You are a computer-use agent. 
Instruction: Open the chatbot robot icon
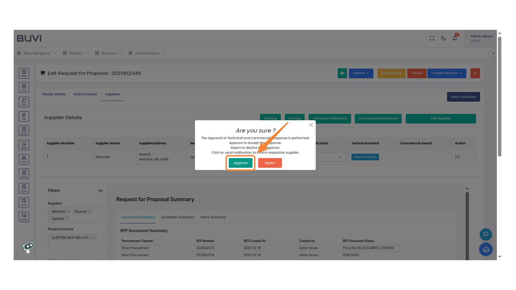[x=486, y=249]
